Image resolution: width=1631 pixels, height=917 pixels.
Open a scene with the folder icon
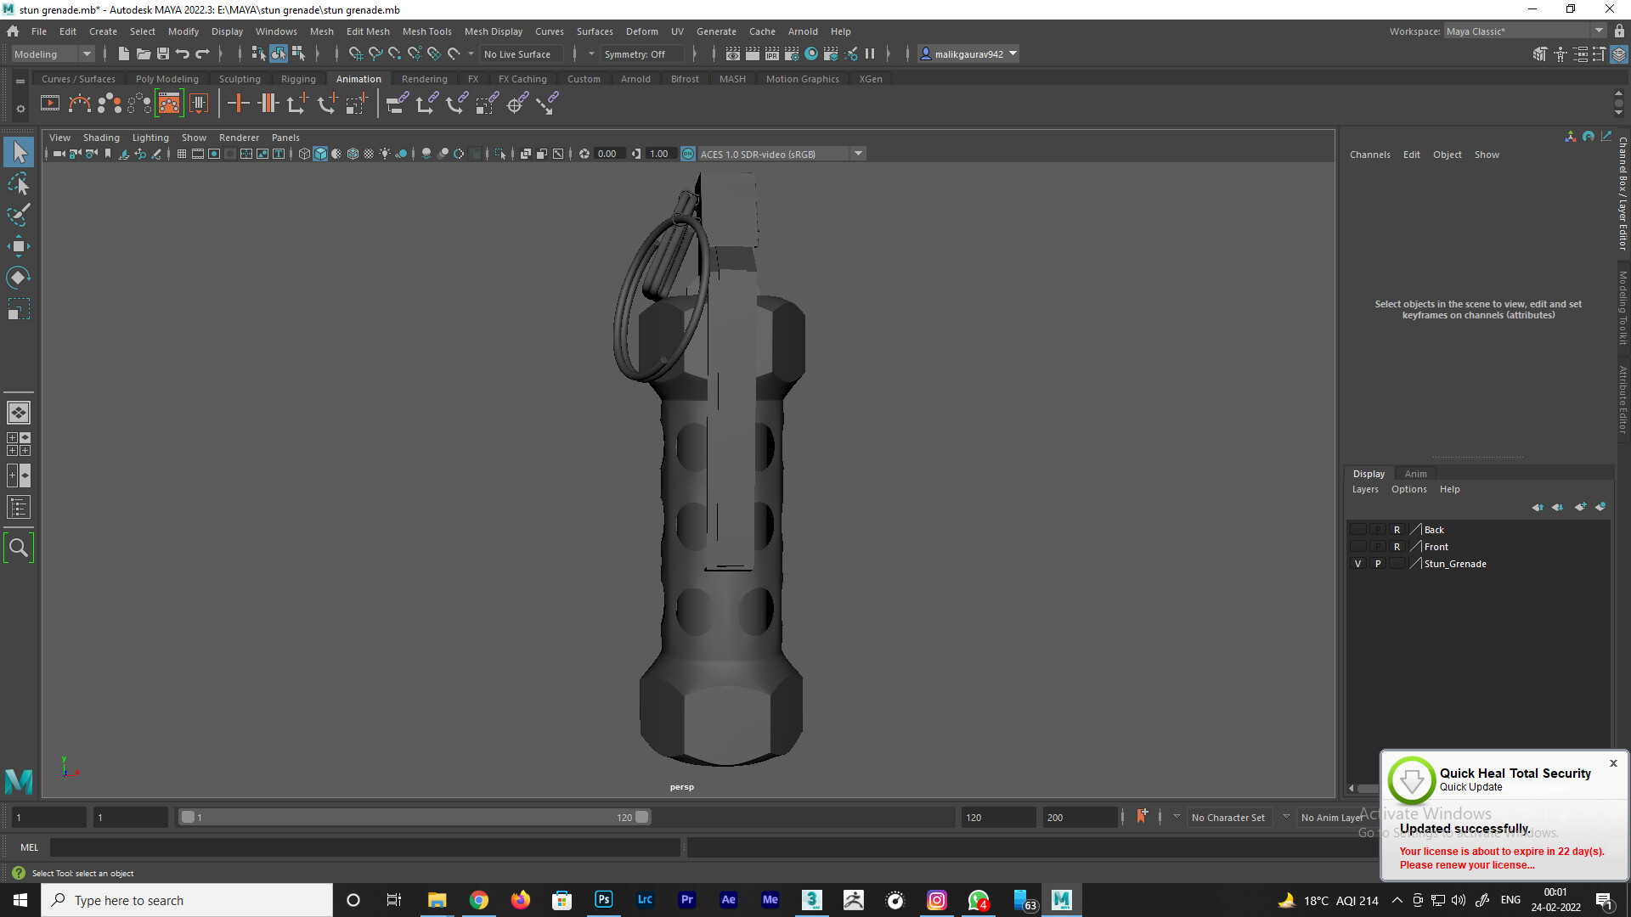tap(143, 53)
